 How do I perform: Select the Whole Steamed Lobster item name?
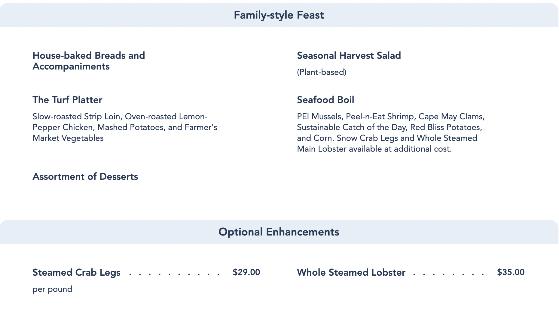click(x=351, y=272)
